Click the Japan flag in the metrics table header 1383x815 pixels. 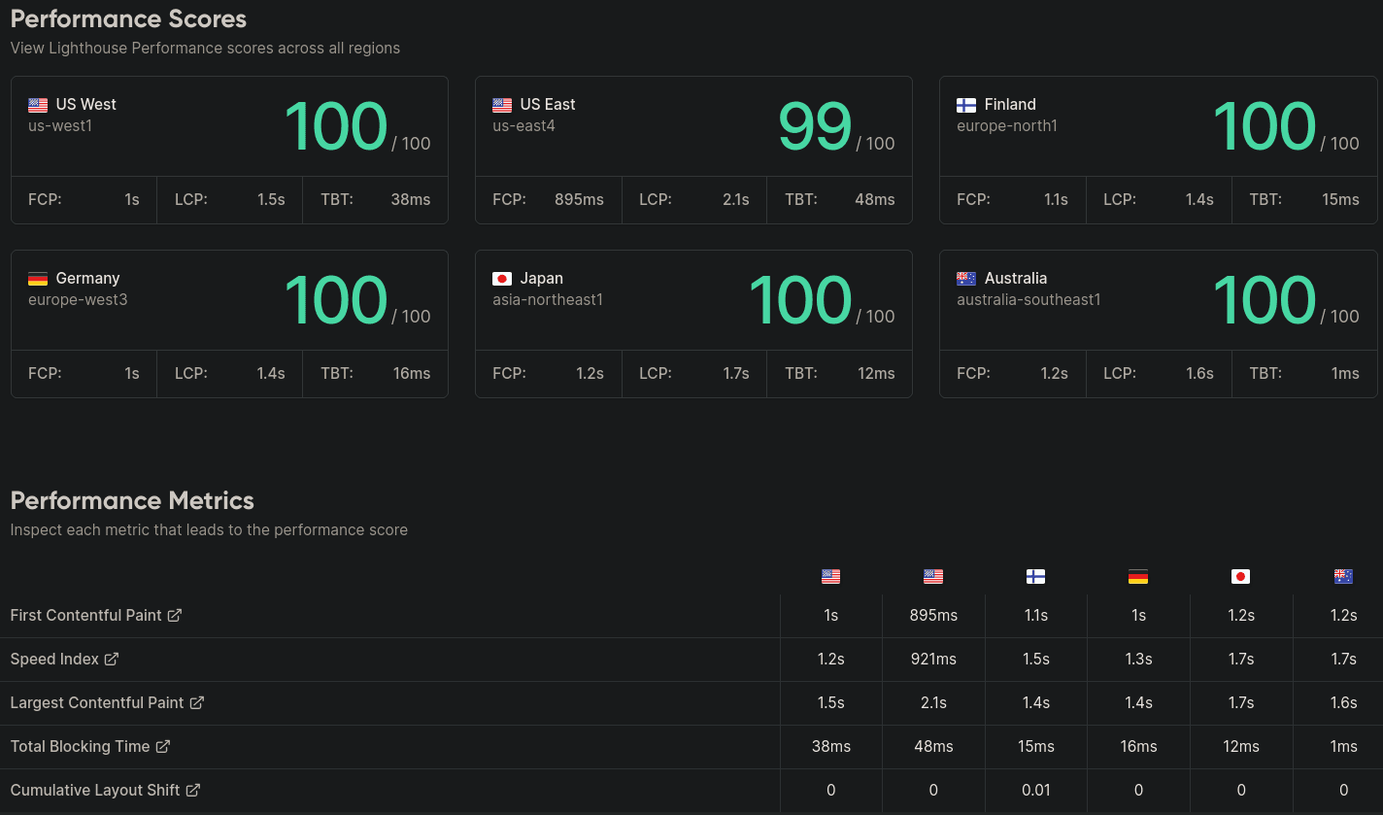[x=1240, y=576]
